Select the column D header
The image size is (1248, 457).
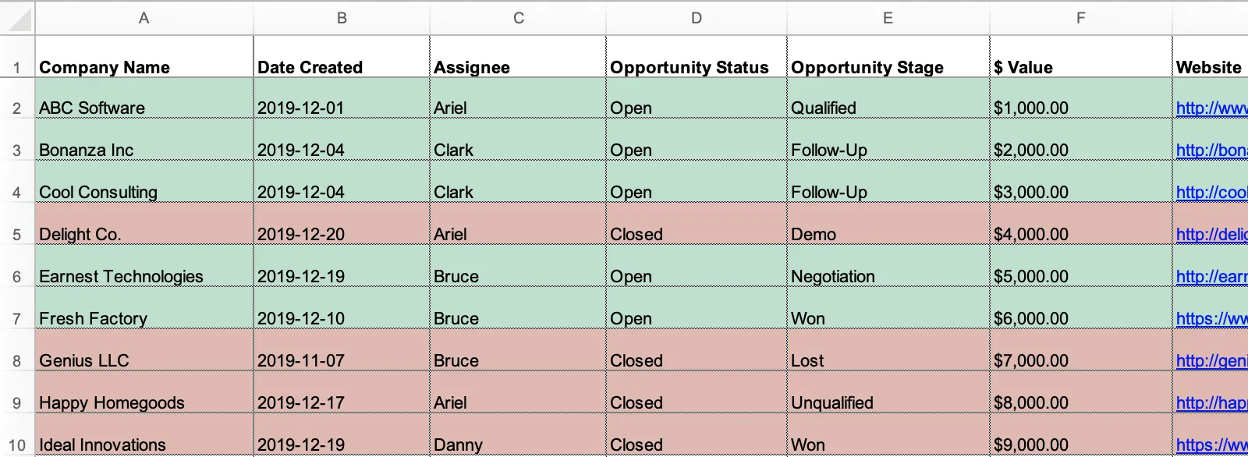[x=696, y=18]
